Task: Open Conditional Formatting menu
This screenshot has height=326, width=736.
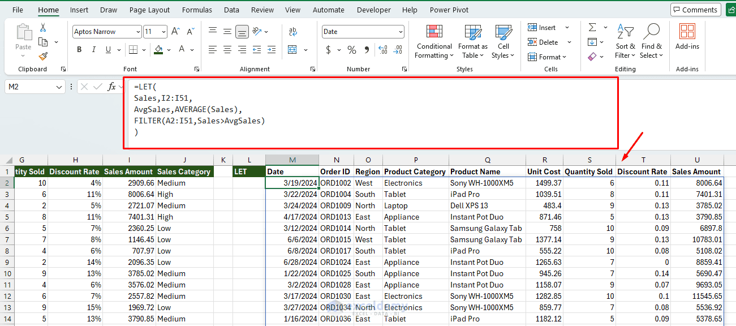Action: click(x=434, y=42)
